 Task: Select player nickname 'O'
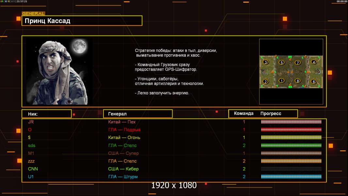tap(30, 129)
